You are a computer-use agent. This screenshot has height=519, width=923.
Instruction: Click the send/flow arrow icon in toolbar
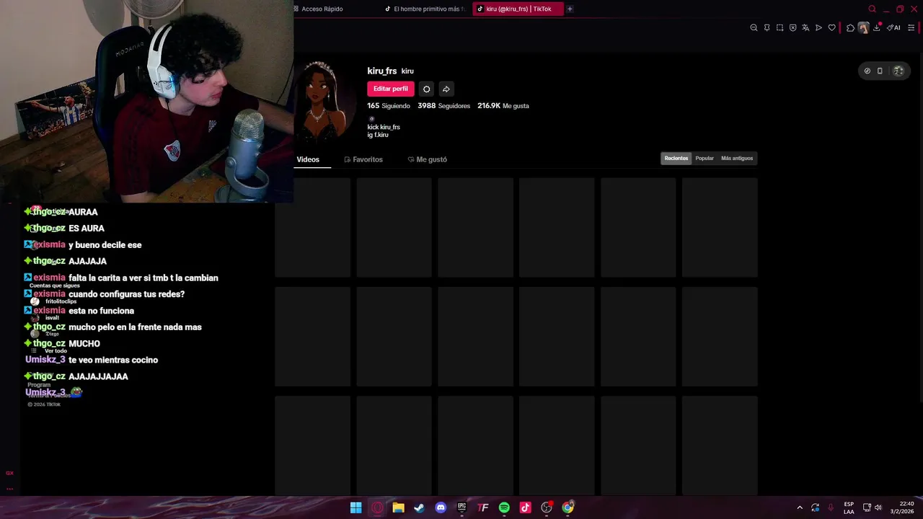click(x=818, y=28)
